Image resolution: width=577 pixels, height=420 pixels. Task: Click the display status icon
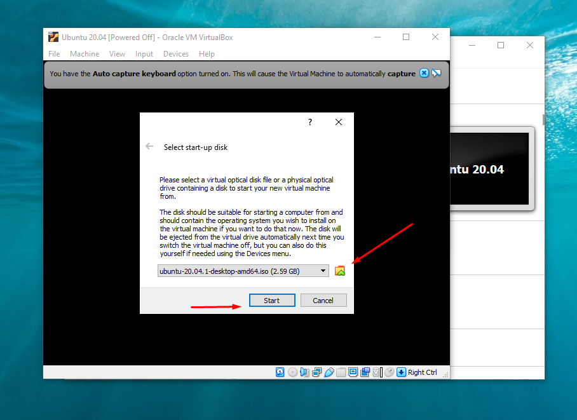tap(354, 372)
